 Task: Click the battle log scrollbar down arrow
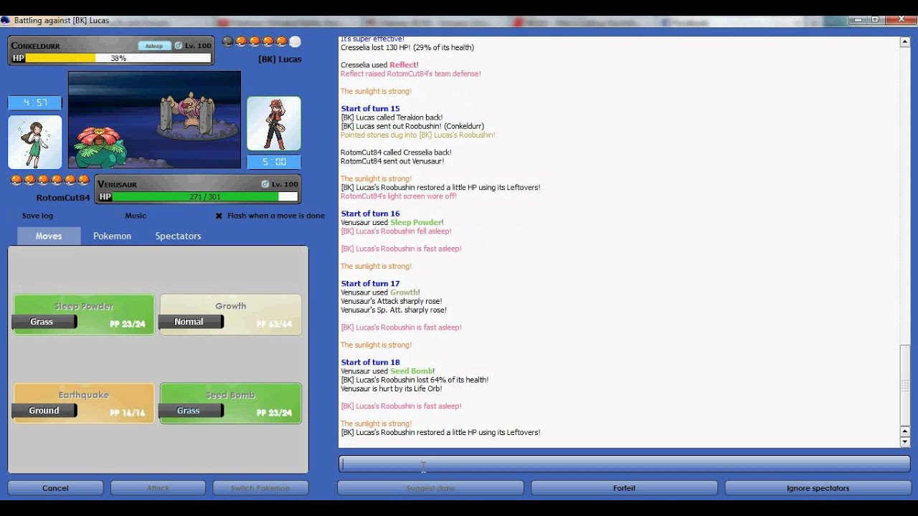coord(905,441)
